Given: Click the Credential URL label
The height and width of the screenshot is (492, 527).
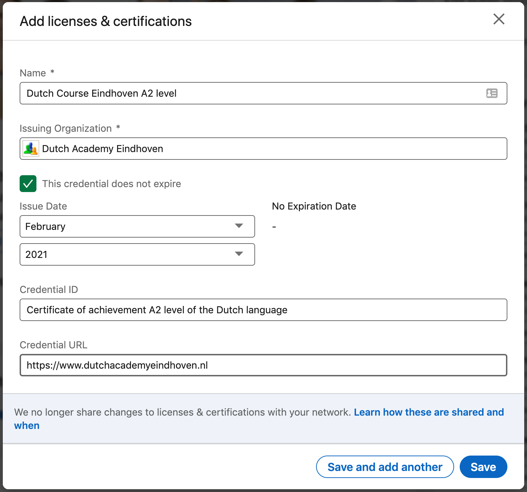Looking at the screenshot, I should tap(53, 345).
